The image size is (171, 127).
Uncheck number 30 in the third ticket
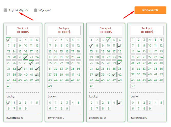120,63
